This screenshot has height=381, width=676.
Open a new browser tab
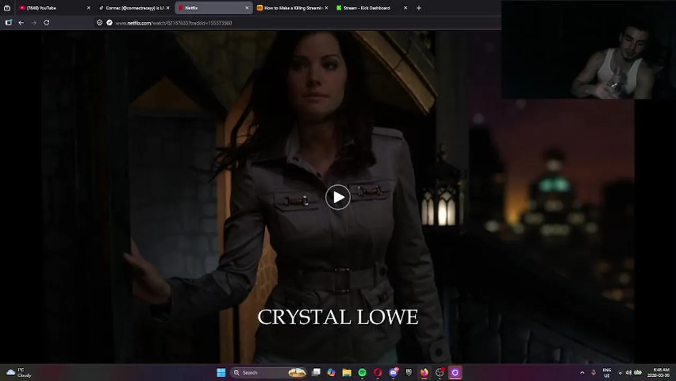[x=419, y=8]
